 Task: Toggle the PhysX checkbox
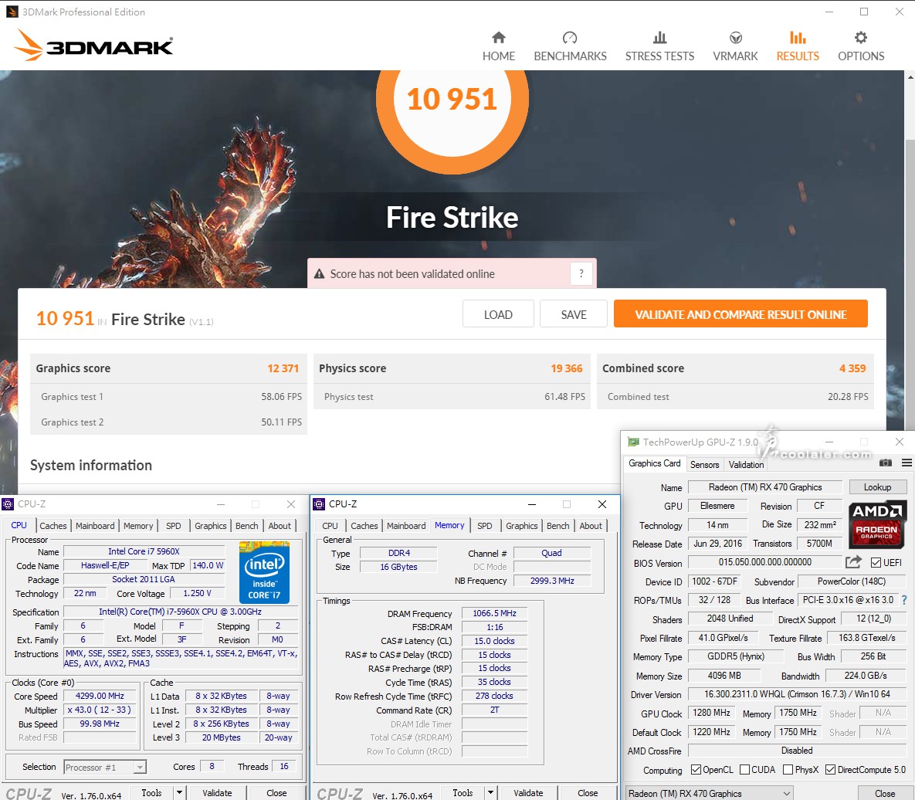click(x=788, y=770)
